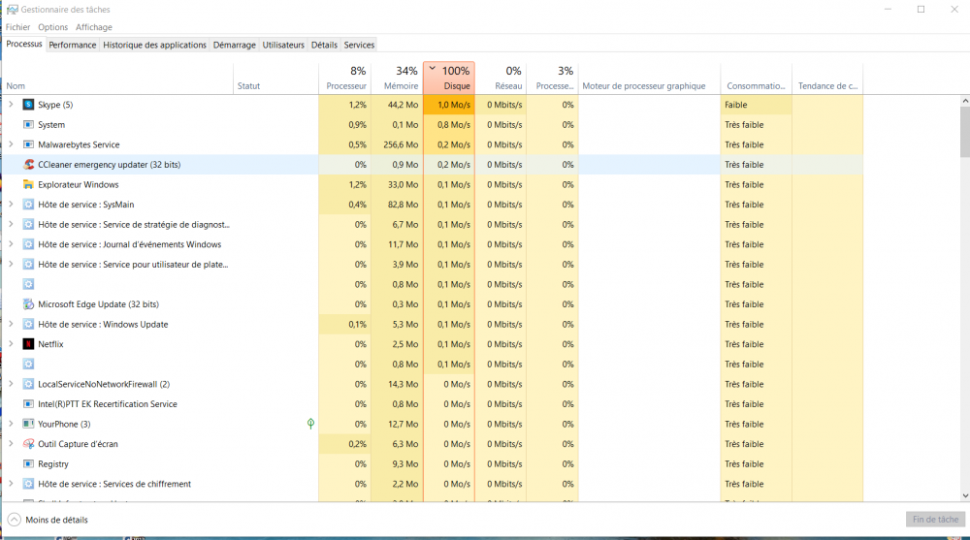This screenshot has width=970, height=540.
Task: Switch to the Services tab
Action: pyautogui.click(x=360, y=45)
